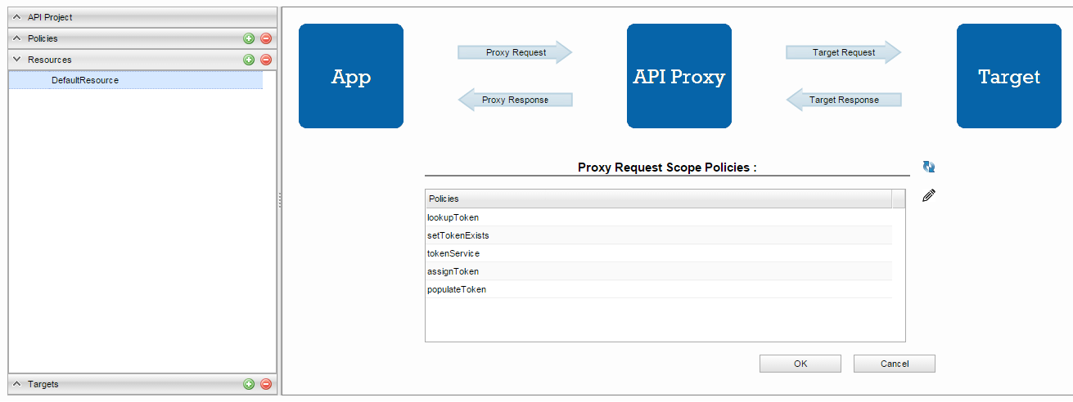Screen dimensions: 1073x402
Task: Remove target with red minus icon in Targets
Action: pos(266,384)
